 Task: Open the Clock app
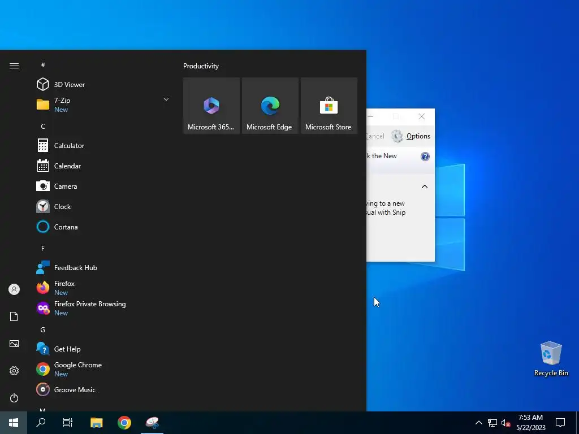point(103,206)
